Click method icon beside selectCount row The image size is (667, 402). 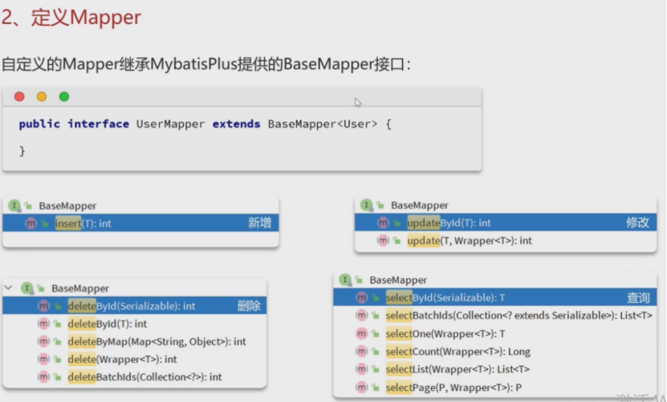[x=361, y=352]
